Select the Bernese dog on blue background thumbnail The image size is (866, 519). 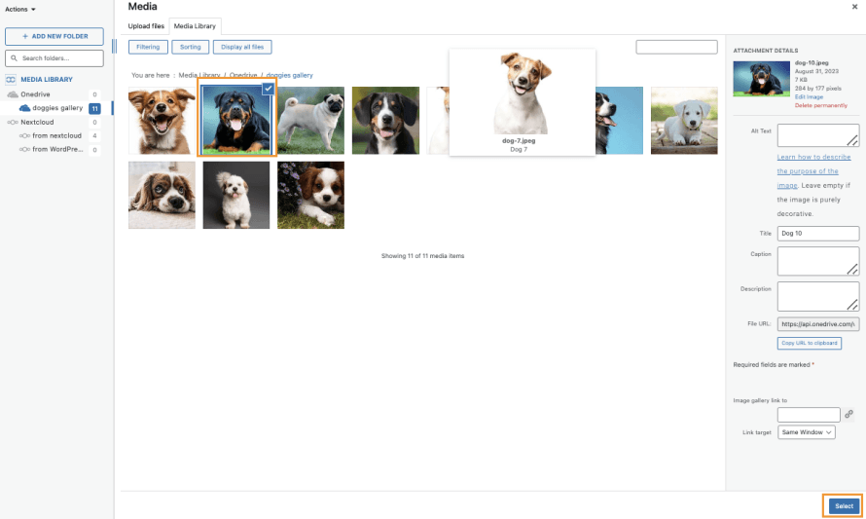[620, 121]
